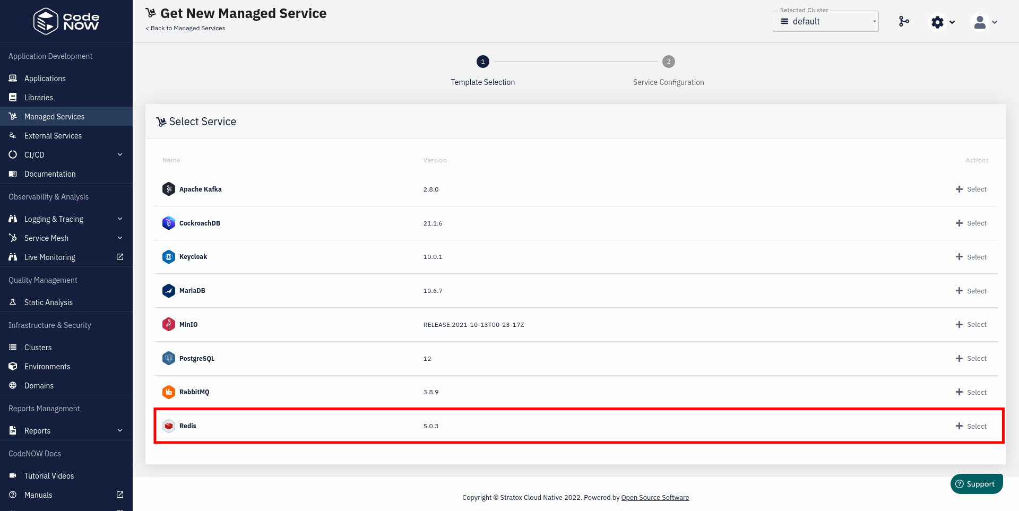Click the Live Monitoring external link icon

(120, 257)
